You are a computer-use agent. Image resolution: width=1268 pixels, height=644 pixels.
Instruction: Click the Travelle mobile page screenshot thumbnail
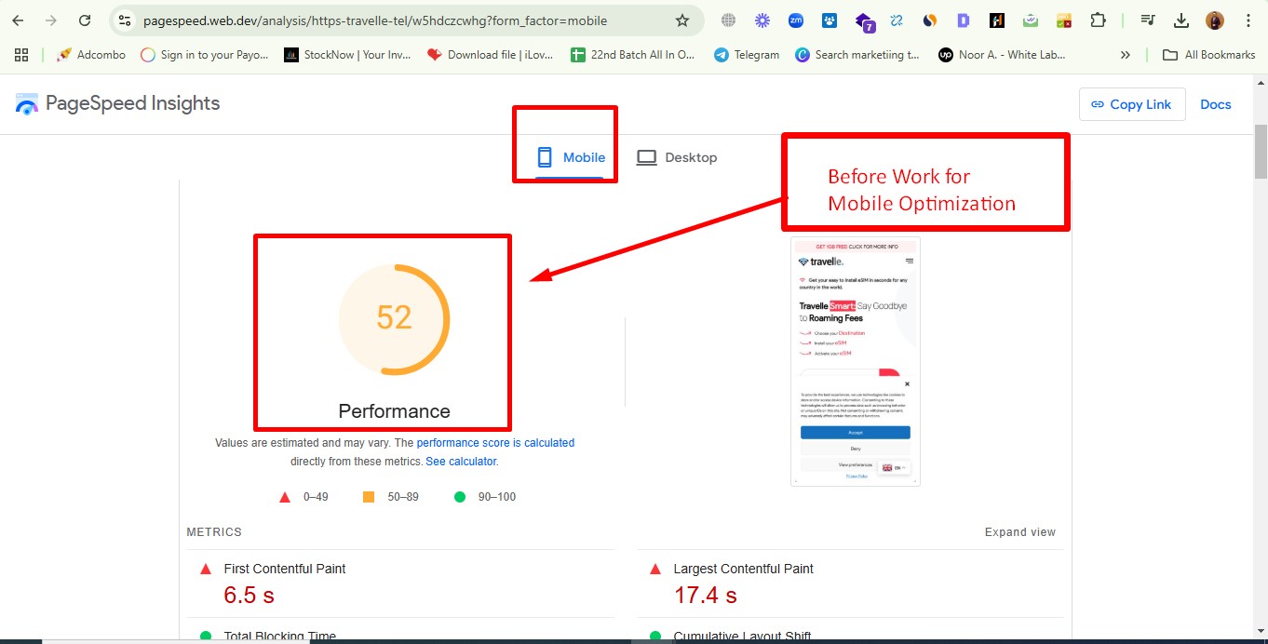tap(855, 361)
